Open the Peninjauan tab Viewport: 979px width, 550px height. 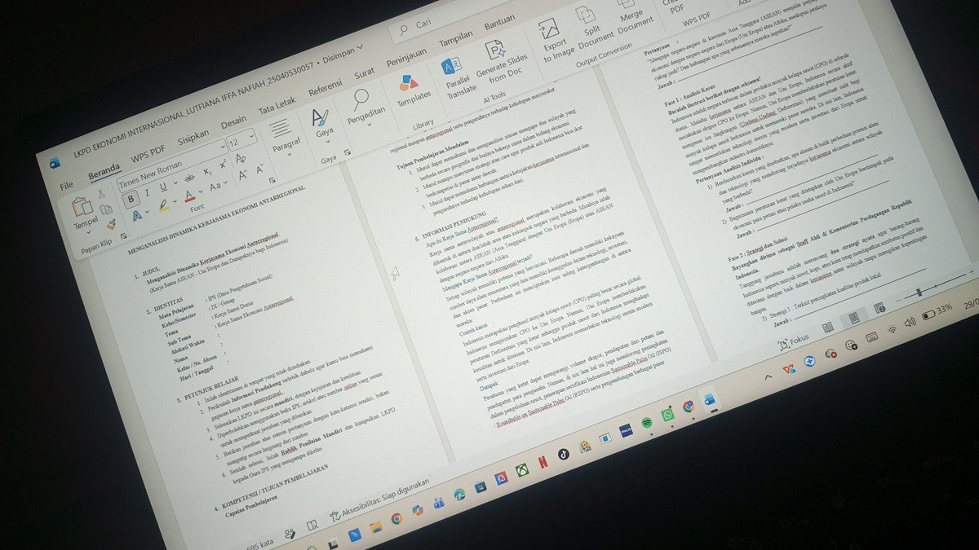point(408,56)
